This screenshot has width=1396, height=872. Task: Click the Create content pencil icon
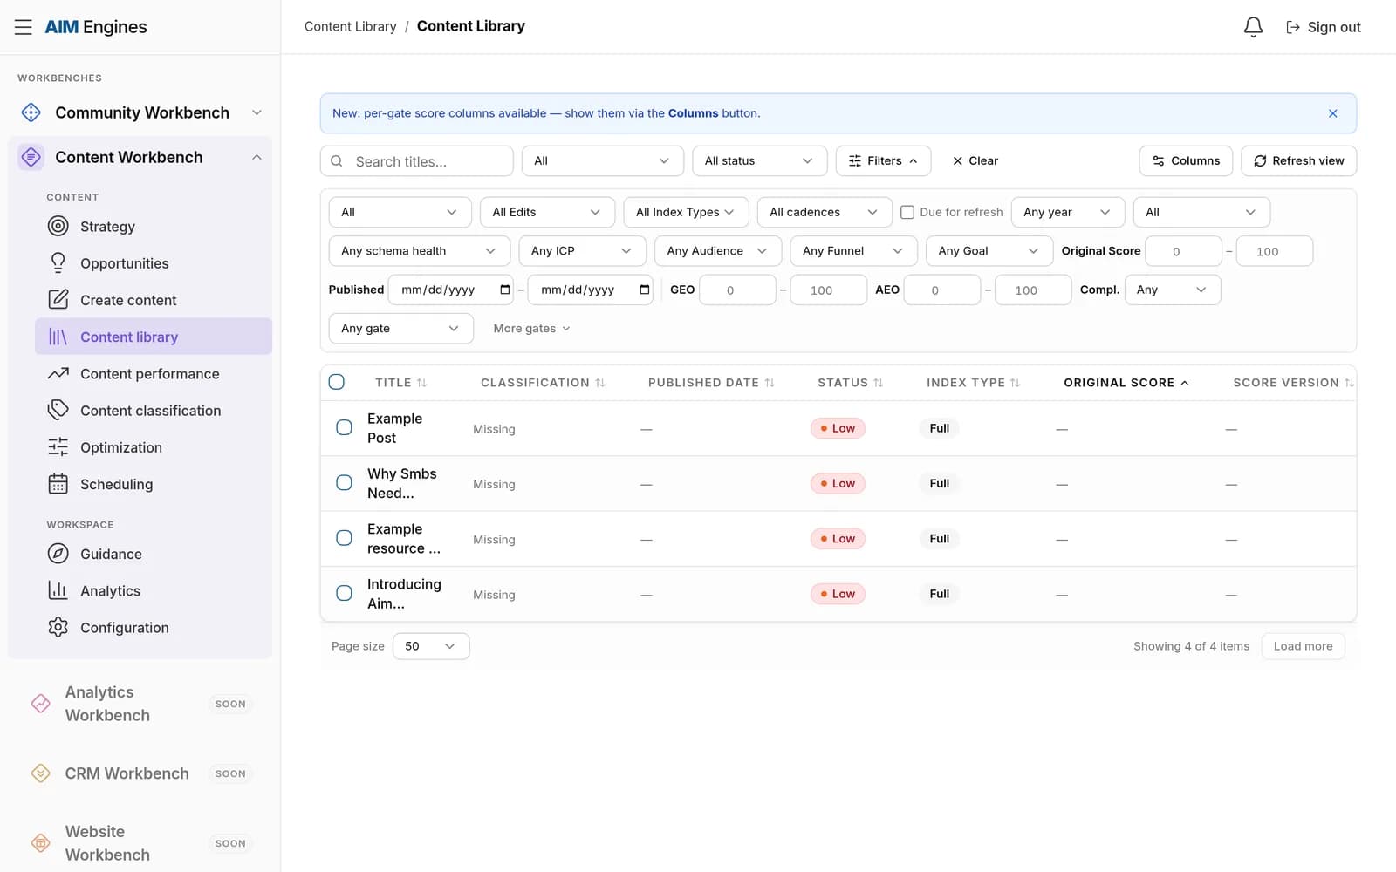tap(58, 300)
